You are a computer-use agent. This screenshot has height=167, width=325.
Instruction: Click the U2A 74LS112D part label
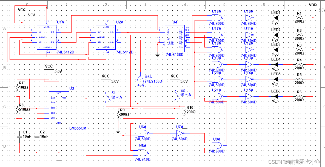(x=125, y=52)
